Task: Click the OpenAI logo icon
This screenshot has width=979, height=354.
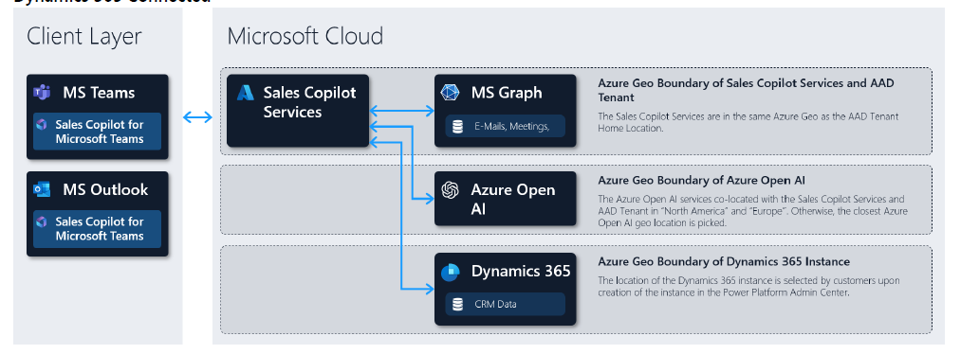Action: click(451, 190)
